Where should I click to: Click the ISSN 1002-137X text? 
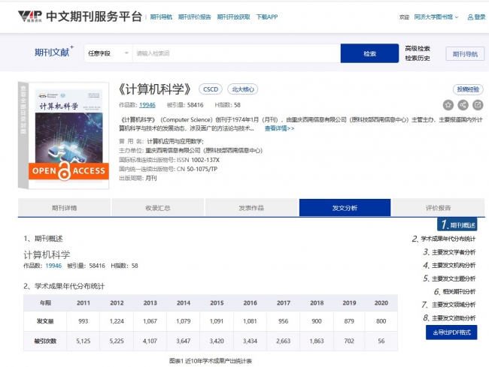coord(198,160)
